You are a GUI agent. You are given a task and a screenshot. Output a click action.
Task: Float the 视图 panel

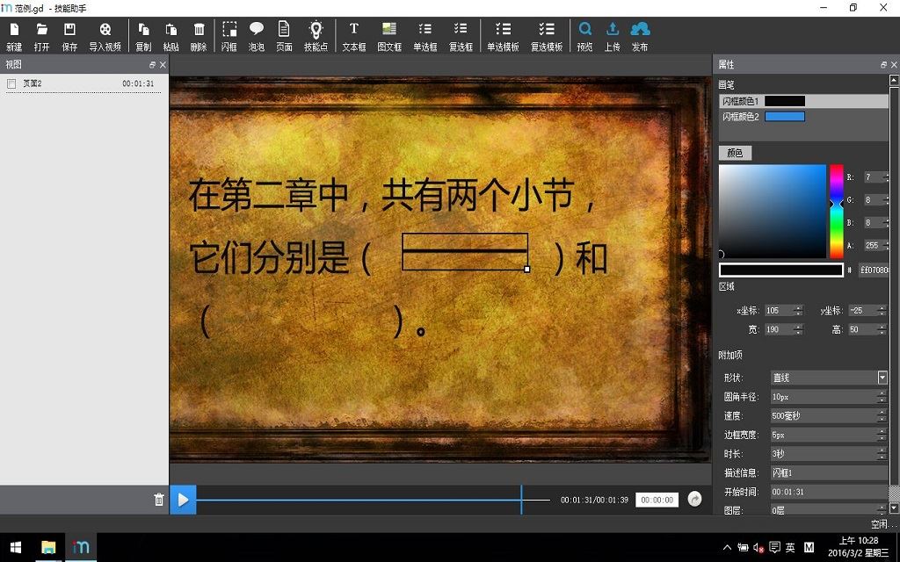click(152, 65)
